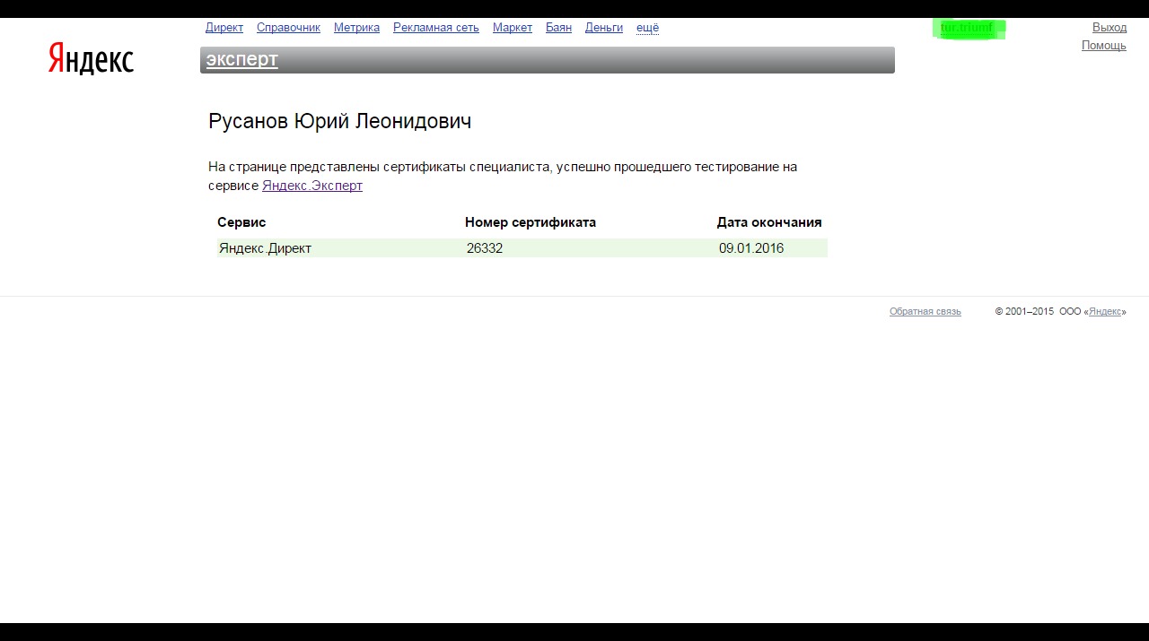Open the Маркет service link
This screenshot has width=1149, height=641.
(512, 27)
